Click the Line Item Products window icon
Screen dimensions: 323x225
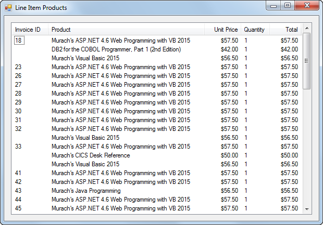pos(8,8)
